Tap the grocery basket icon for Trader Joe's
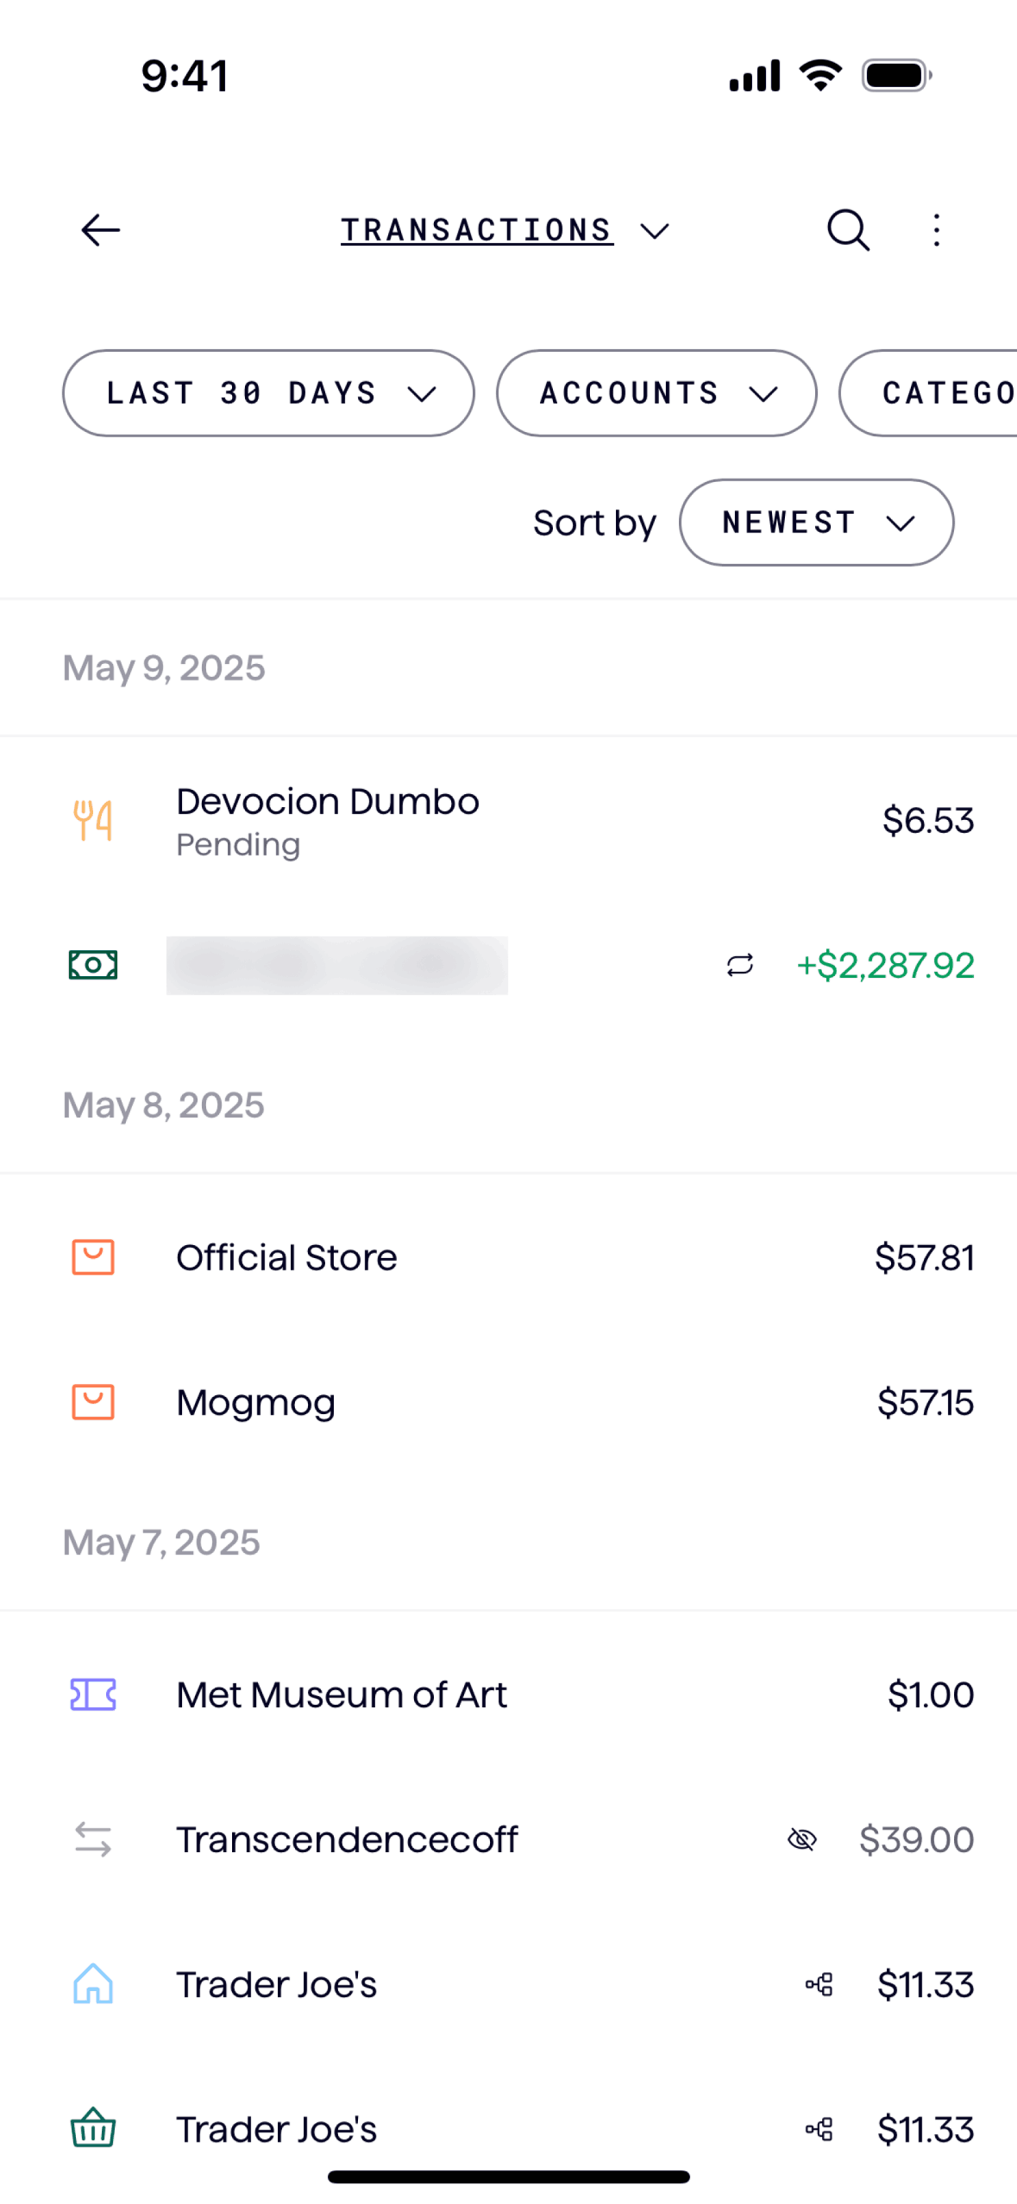The width and height of the screenshot is (1017, 2204). click(93, 2129)
